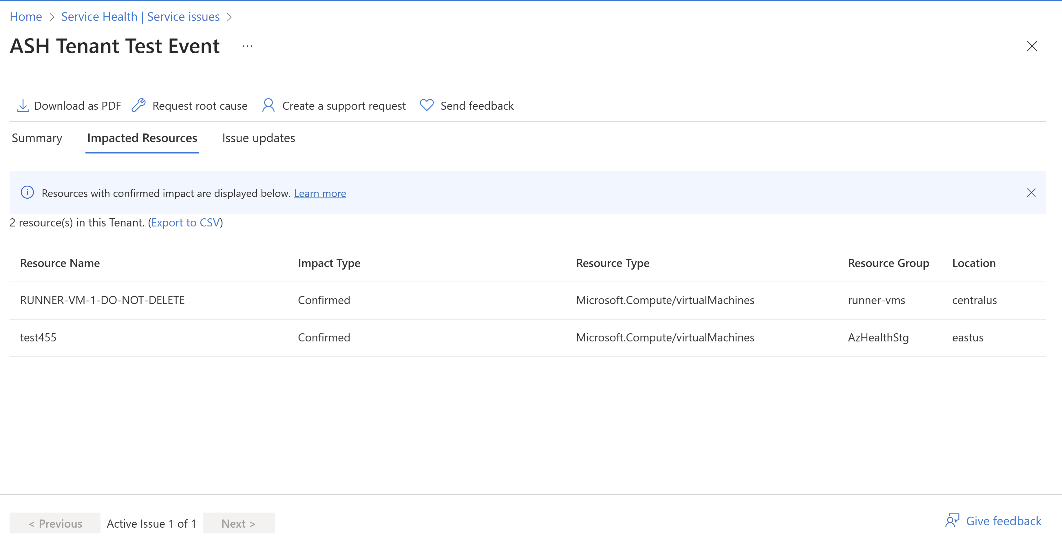Sort by Resource Name column header
The image size is (1062, 545).
tap(60, 263)
